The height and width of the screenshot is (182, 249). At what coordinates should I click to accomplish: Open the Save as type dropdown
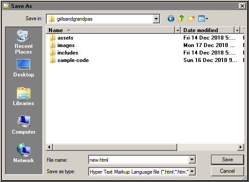coord(192,171)
